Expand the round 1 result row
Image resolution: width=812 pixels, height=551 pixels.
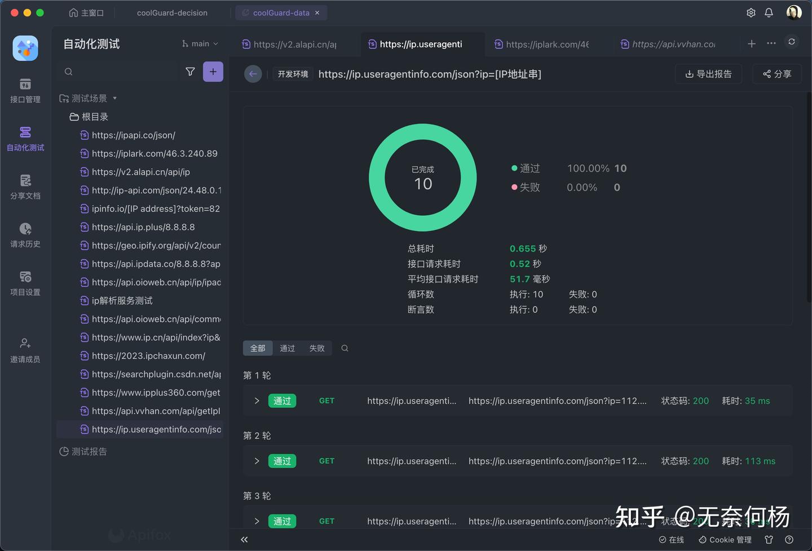point(257,401)
